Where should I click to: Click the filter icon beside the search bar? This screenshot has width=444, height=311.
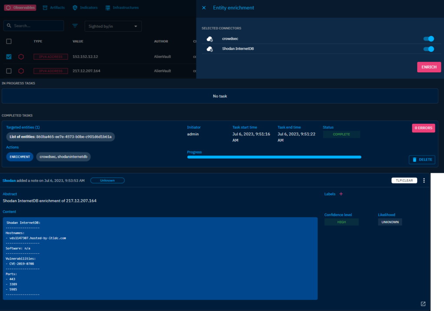[75, 26]
